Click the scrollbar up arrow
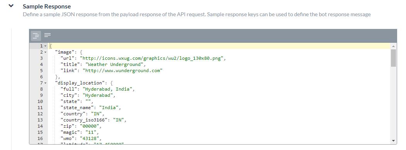Screen dimensions: 406x150 pos(394,46)
